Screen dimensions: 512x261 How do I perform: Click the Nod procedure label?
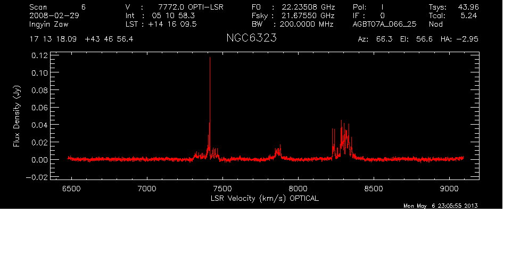(435, 24)
